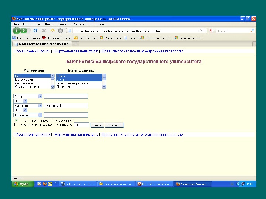266x199 pixels.
Task: Open second И operator dropdown
Action: tap(20, 110)
